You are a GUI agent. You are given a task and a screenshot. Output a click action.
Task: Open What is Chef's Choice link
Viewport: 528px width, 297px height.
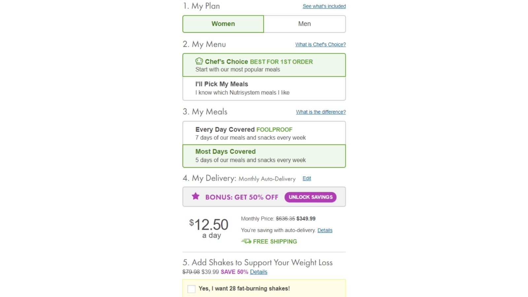[x=320, y=45]
